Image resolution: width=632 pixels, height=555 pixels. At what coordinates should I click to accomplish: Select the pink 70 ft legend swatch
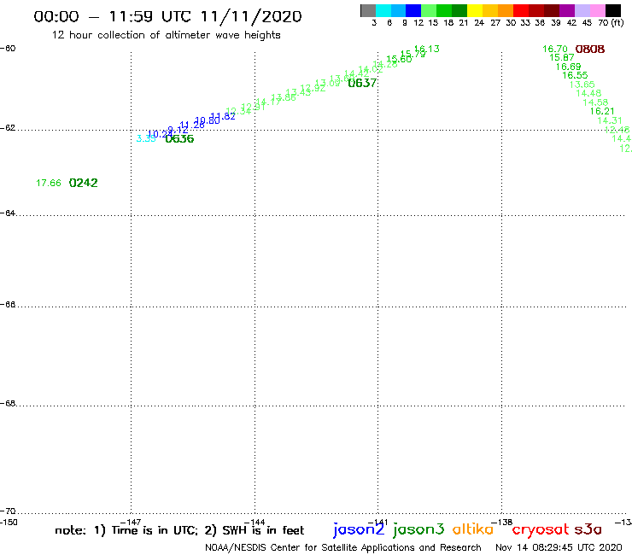tap(597, 10)
